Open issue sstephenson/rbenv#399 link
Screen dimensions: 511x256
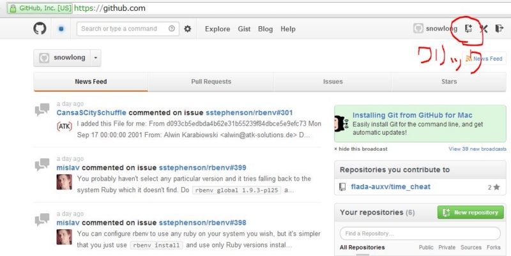[202, 168]
